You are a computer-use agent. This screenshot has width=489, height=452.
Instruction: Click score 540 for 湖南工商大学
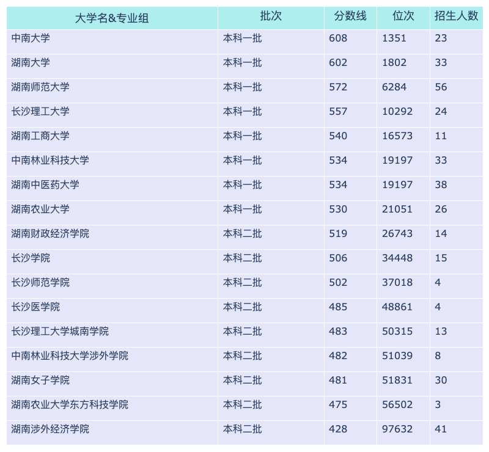click(x=338, y=136)
